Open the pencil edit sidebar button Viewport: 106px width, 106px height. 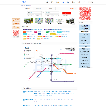[x=16, y=27]
